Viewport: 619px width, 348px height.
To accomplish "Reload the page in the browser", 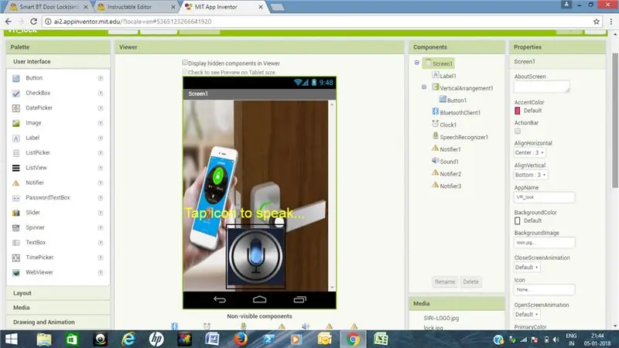I will 33,22.
